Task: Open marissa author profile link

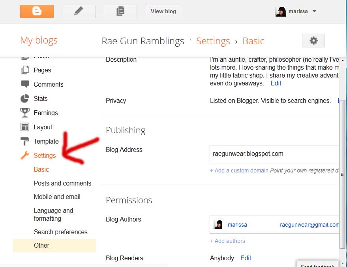Action: (x=237, y=225)
